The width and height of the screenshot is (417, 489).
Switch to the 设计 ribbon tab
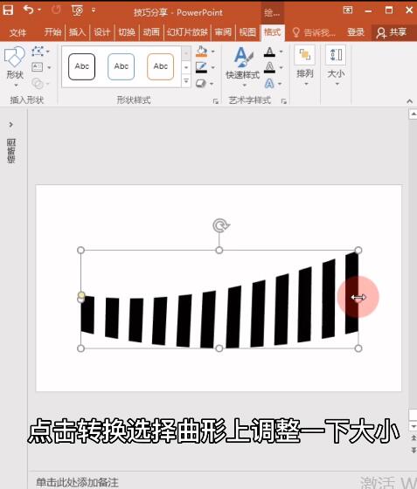[x=101, y=32]
